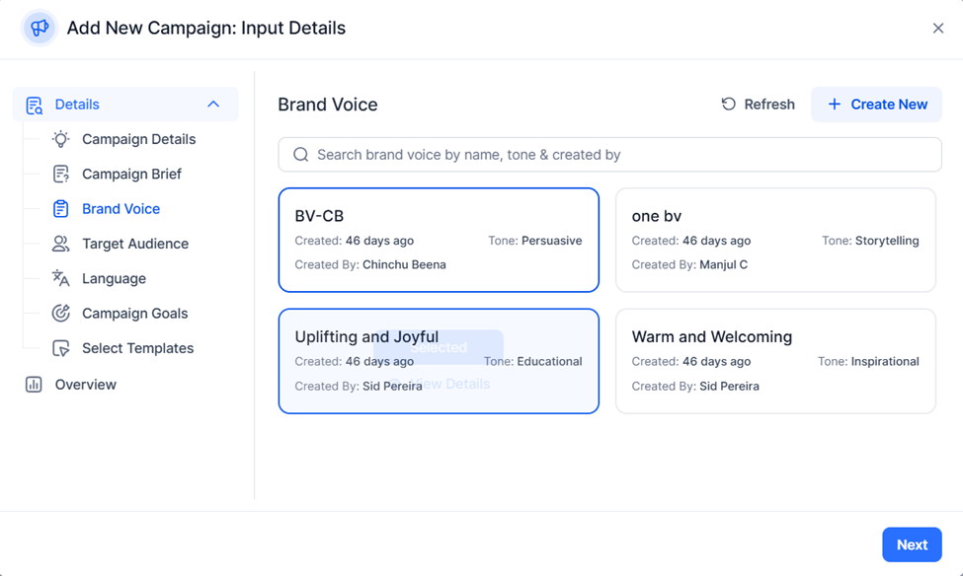Click the Select Templates cursor icon
The width and height of the screenshot is (963, 576).
pos(60,348)
